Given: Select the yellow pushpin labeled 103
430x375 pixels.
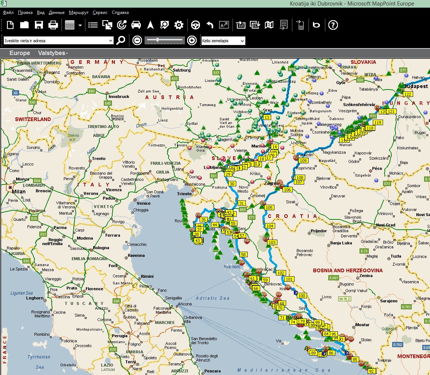Looking at the screenshot, I should pos(272,243).
